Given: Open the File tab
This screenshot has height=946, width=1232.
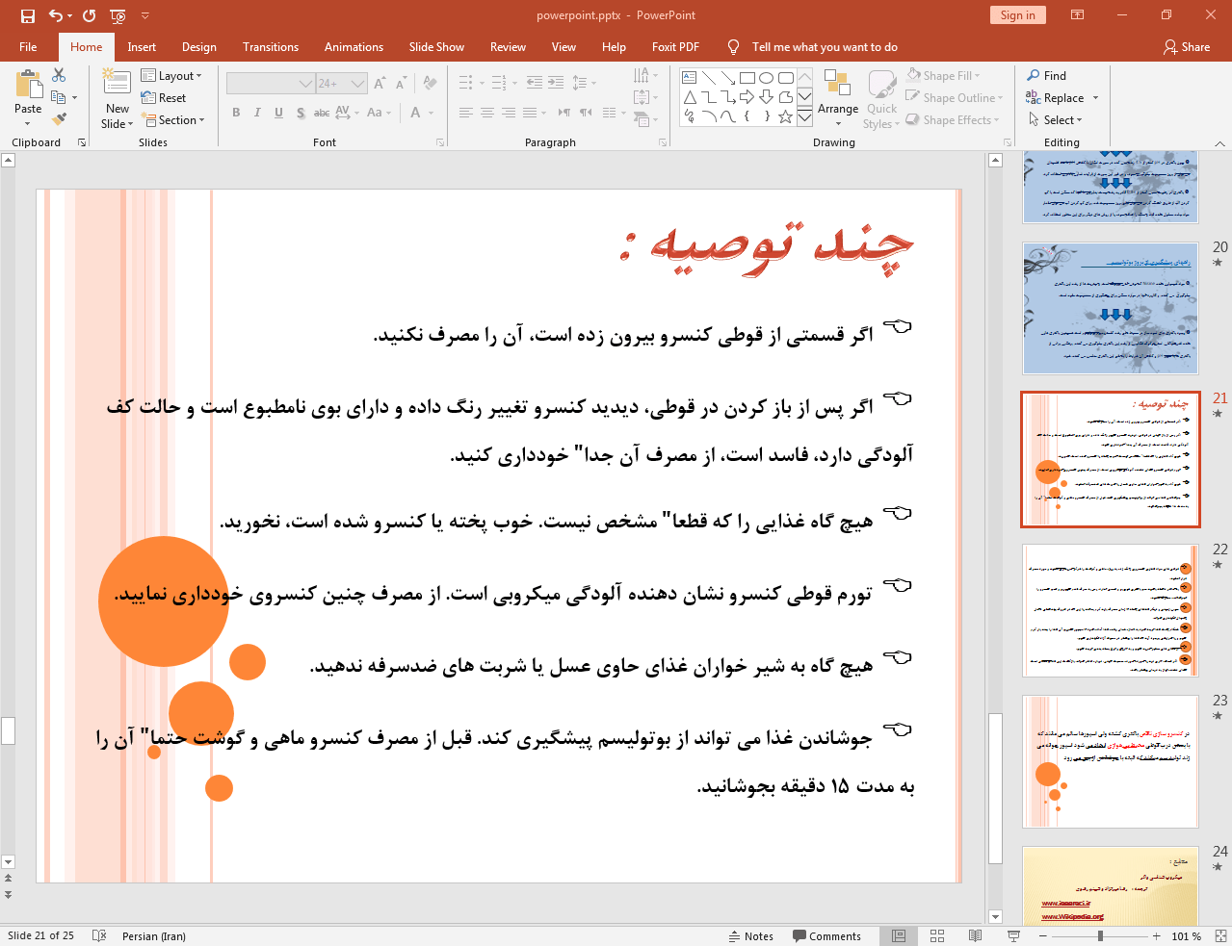Looking at the screenshot, I should coord(28,46).
